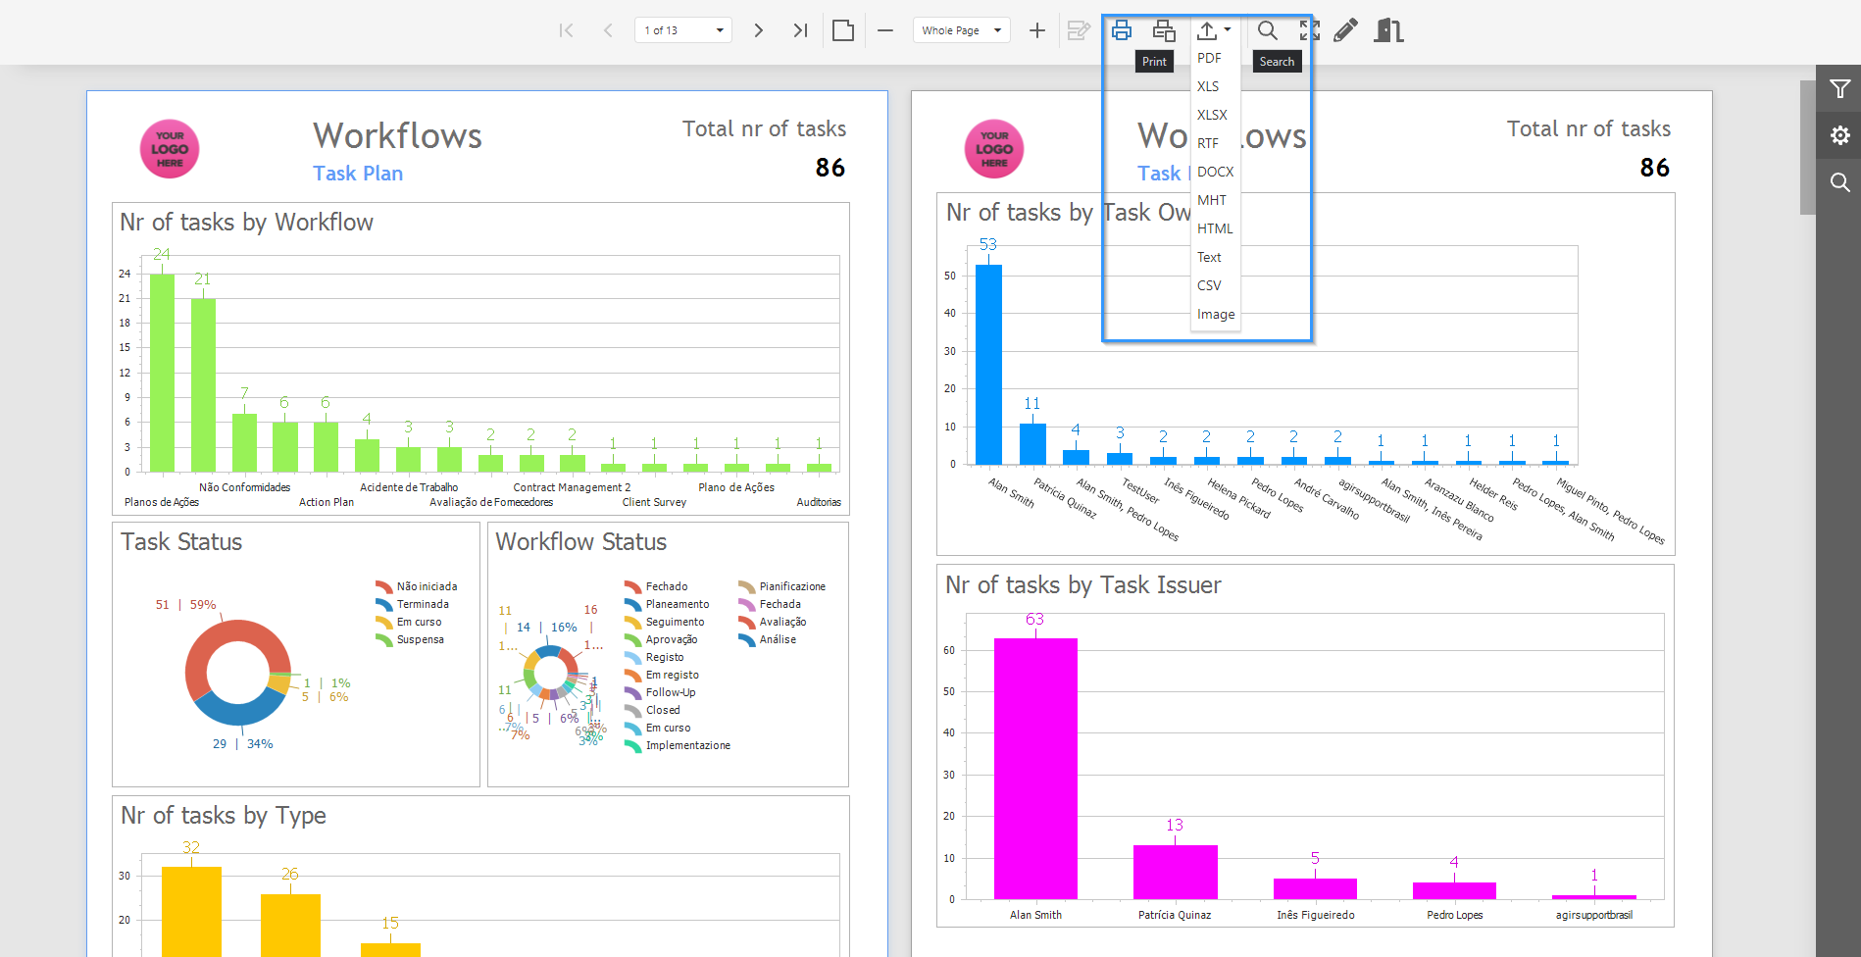Screen dimensions: 1861x957
Task: Export report as Image
Action: coord(1216,314)
